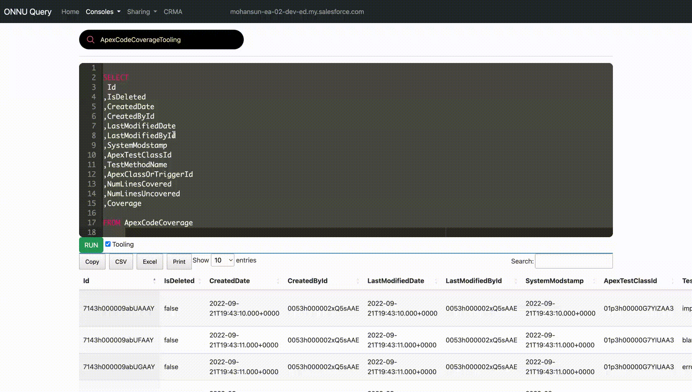The height and width of the screenshot is (392, 692).
Task: Open the CRMA nav item
Action: [173, 12]
